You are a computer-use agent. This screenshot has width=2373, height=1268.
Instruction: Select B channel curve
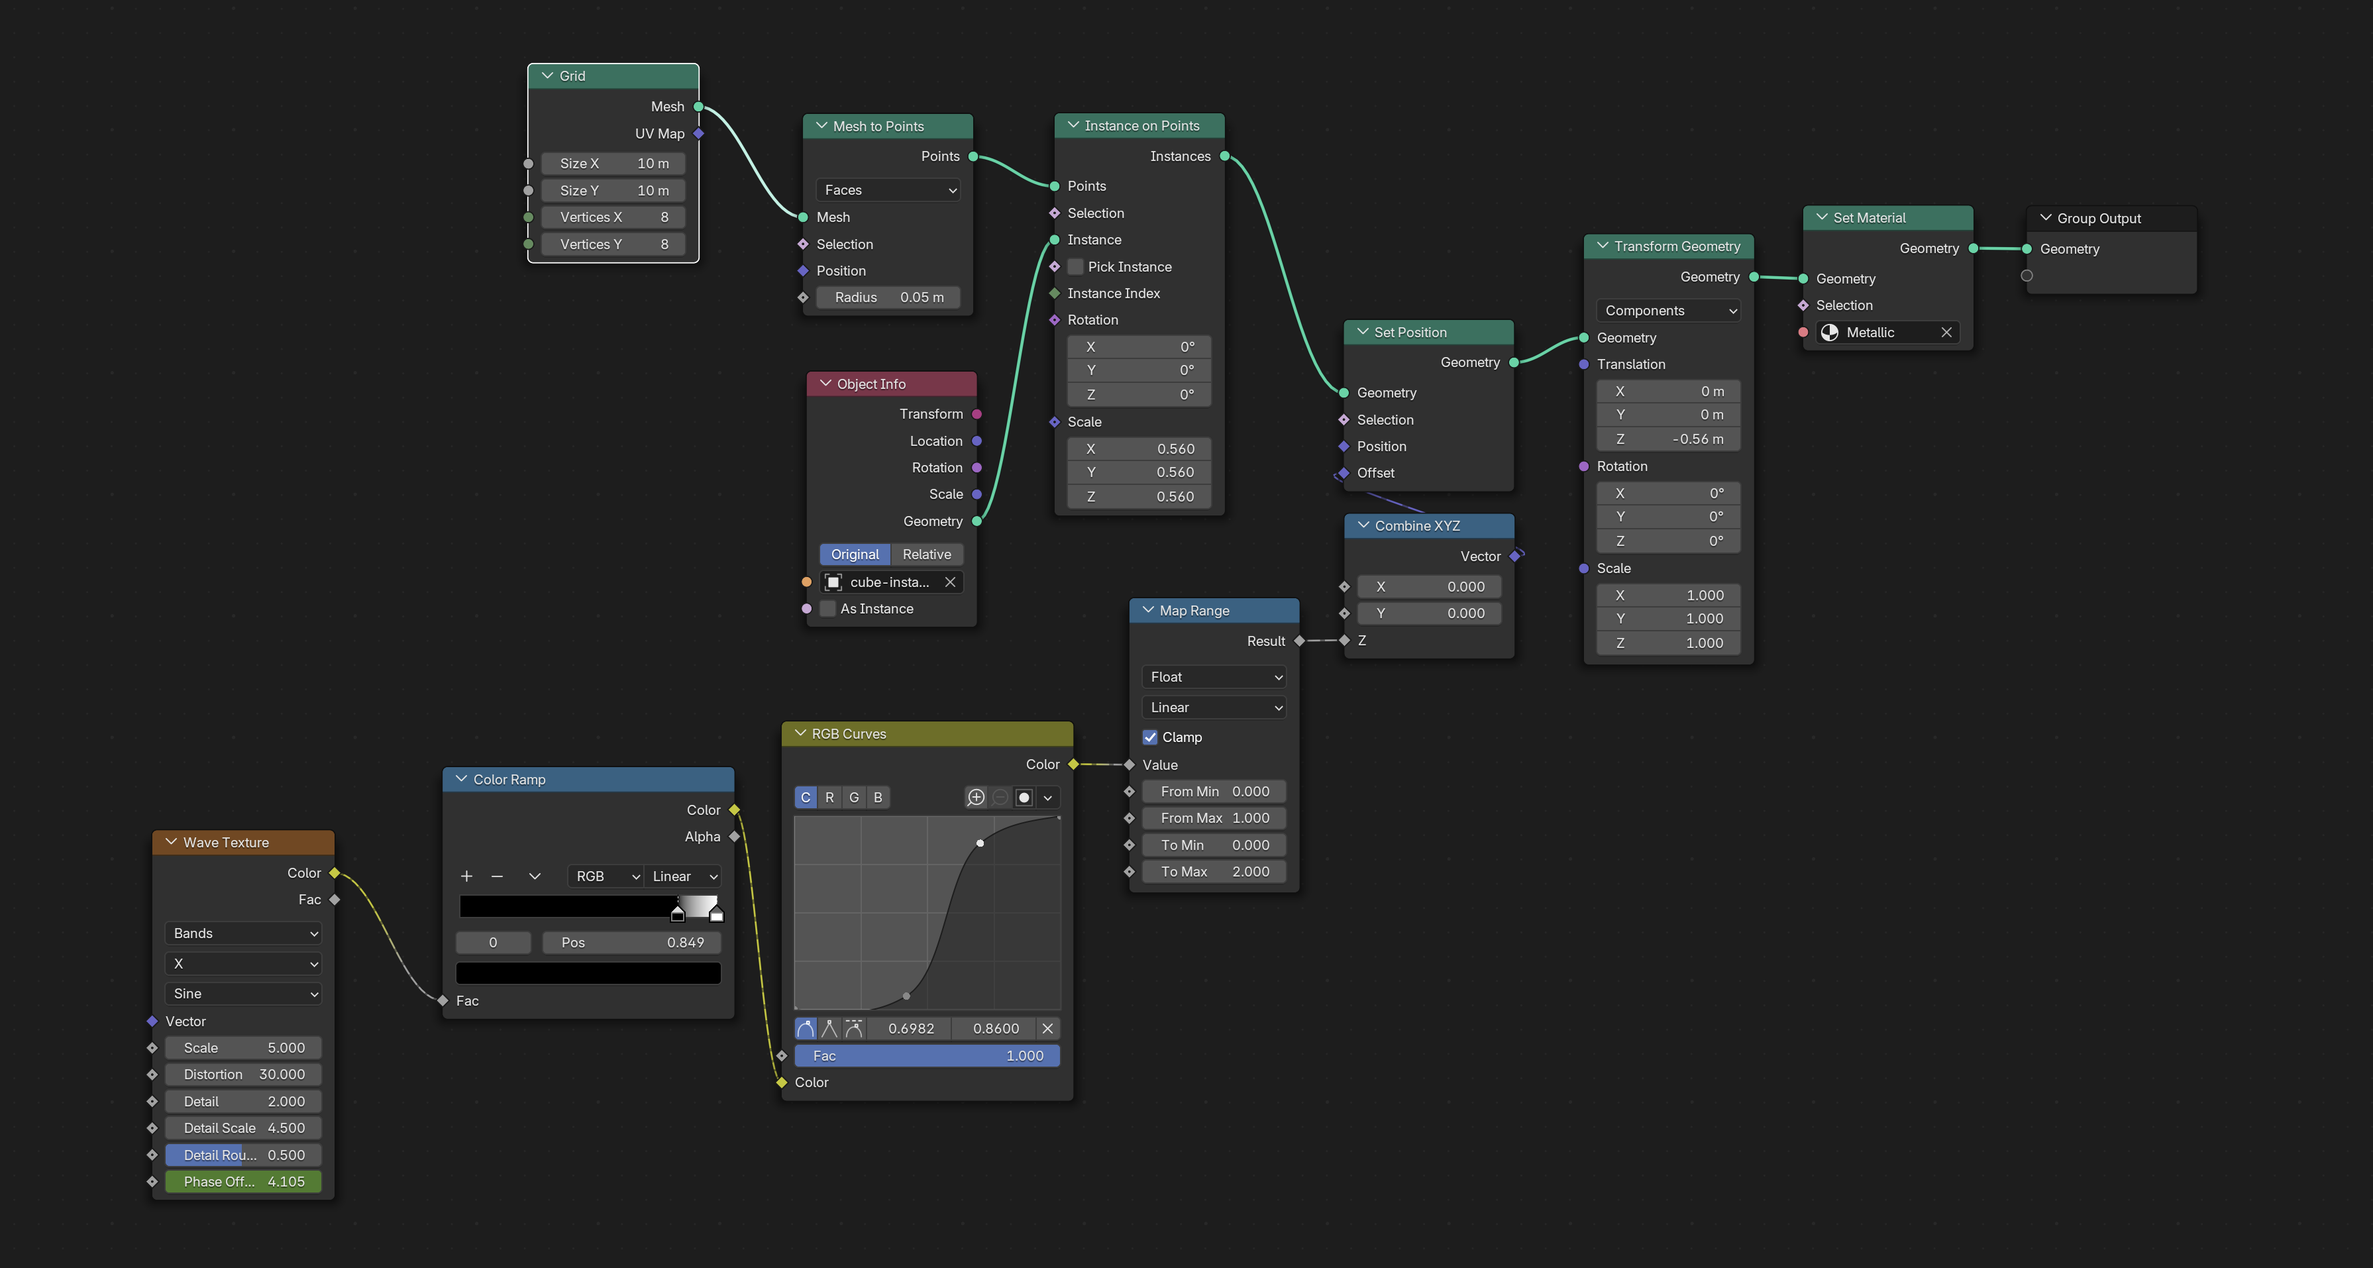click(878, 797)
